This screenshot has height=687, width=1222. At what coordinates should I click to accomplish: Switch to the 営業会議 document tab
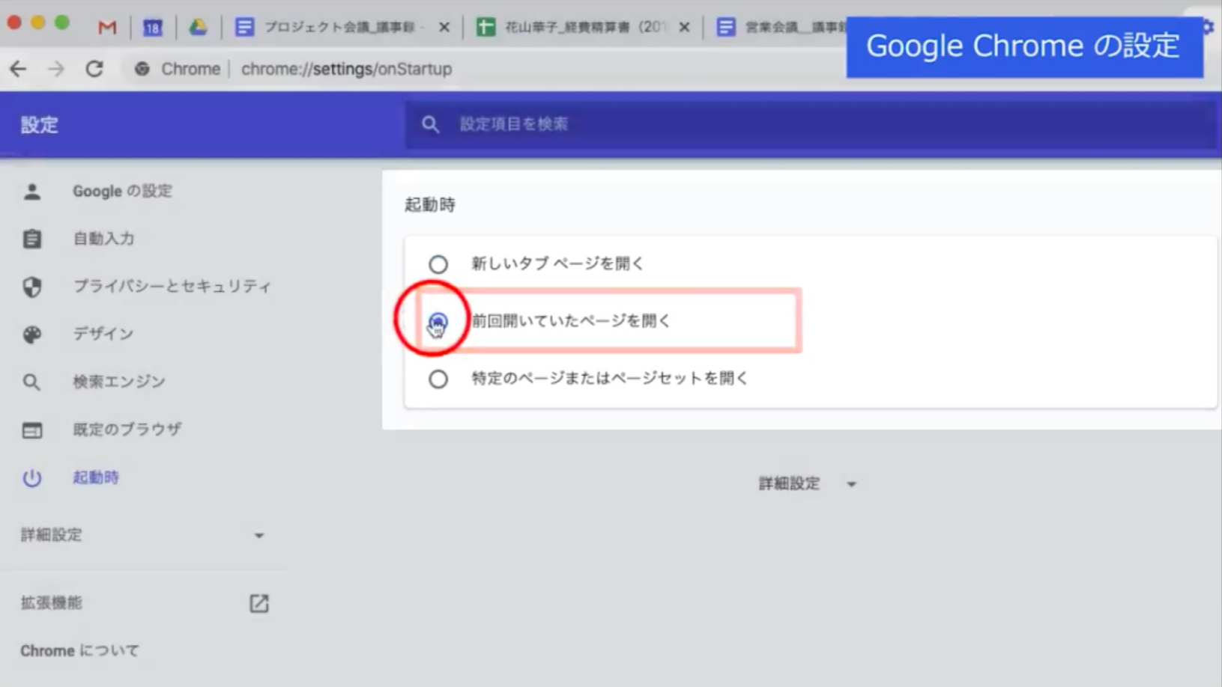(781, 28)
